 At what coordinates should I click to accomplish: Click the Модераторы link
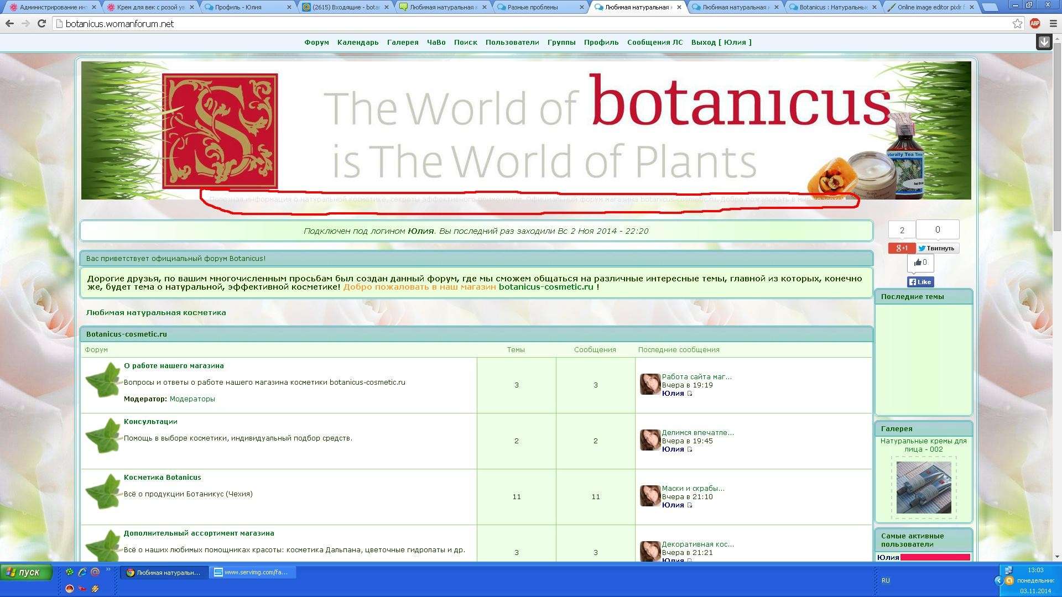pyautogui.click(x=192, y=399)
